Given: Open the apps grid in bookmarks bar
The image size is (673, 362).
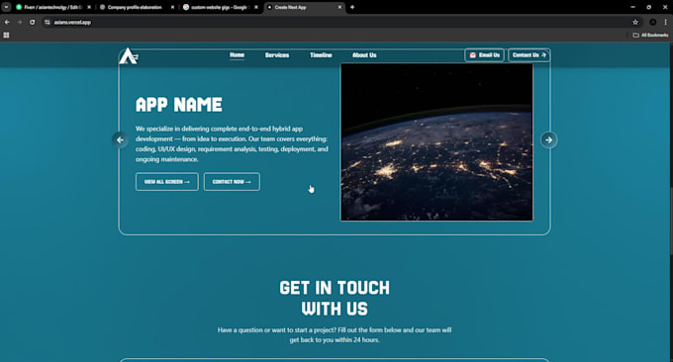Looking at the screenshot, I should click(x=7, y=36).
